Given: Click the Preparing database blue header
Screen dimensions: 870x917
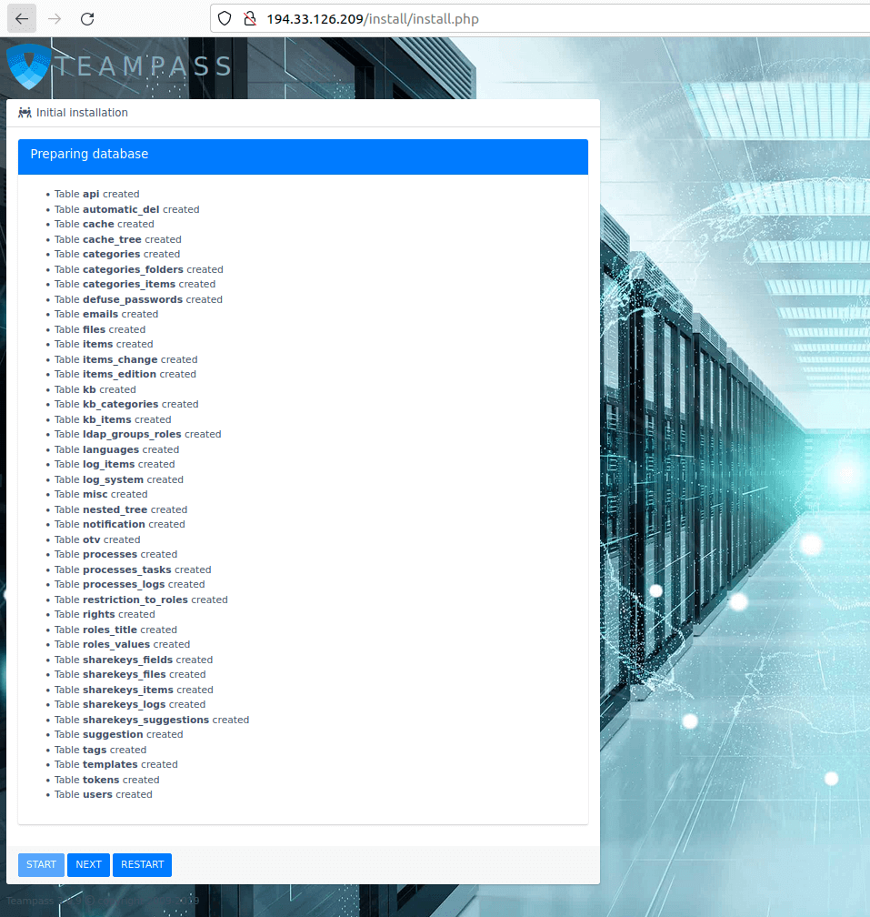Looking at the screenshot, I should [303, 156].
